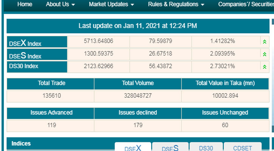Viewport: 274px width, 151px height.
Task: Open the DSES Index link
Action: click(25, 55)
